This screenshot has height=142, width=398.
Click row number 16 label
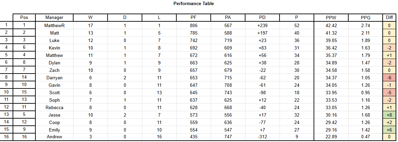point(6,137)
